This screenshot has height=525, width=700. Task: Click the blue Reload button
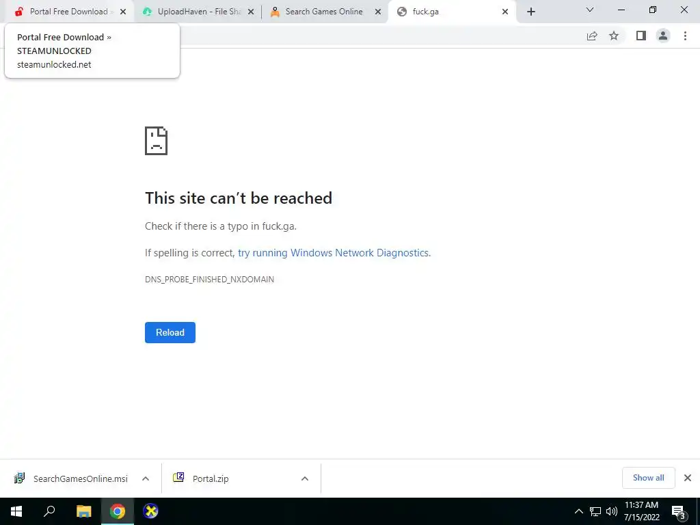[170, 333]
